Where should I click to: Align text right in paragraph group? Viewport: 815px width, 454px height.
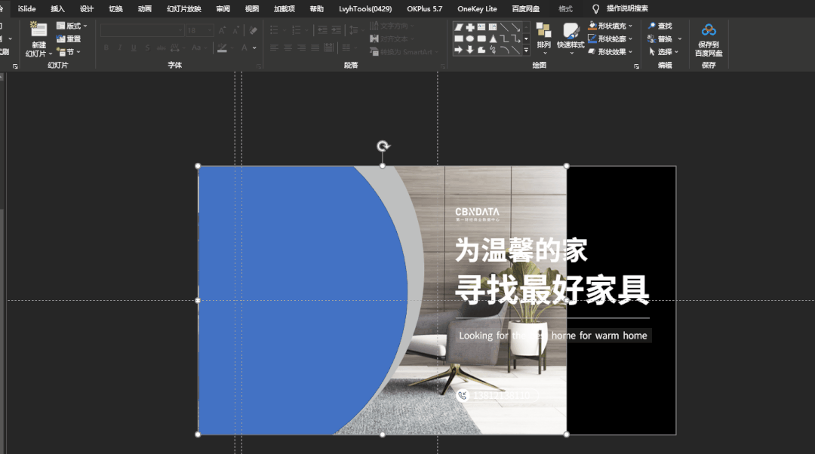[x=301, y=48]
